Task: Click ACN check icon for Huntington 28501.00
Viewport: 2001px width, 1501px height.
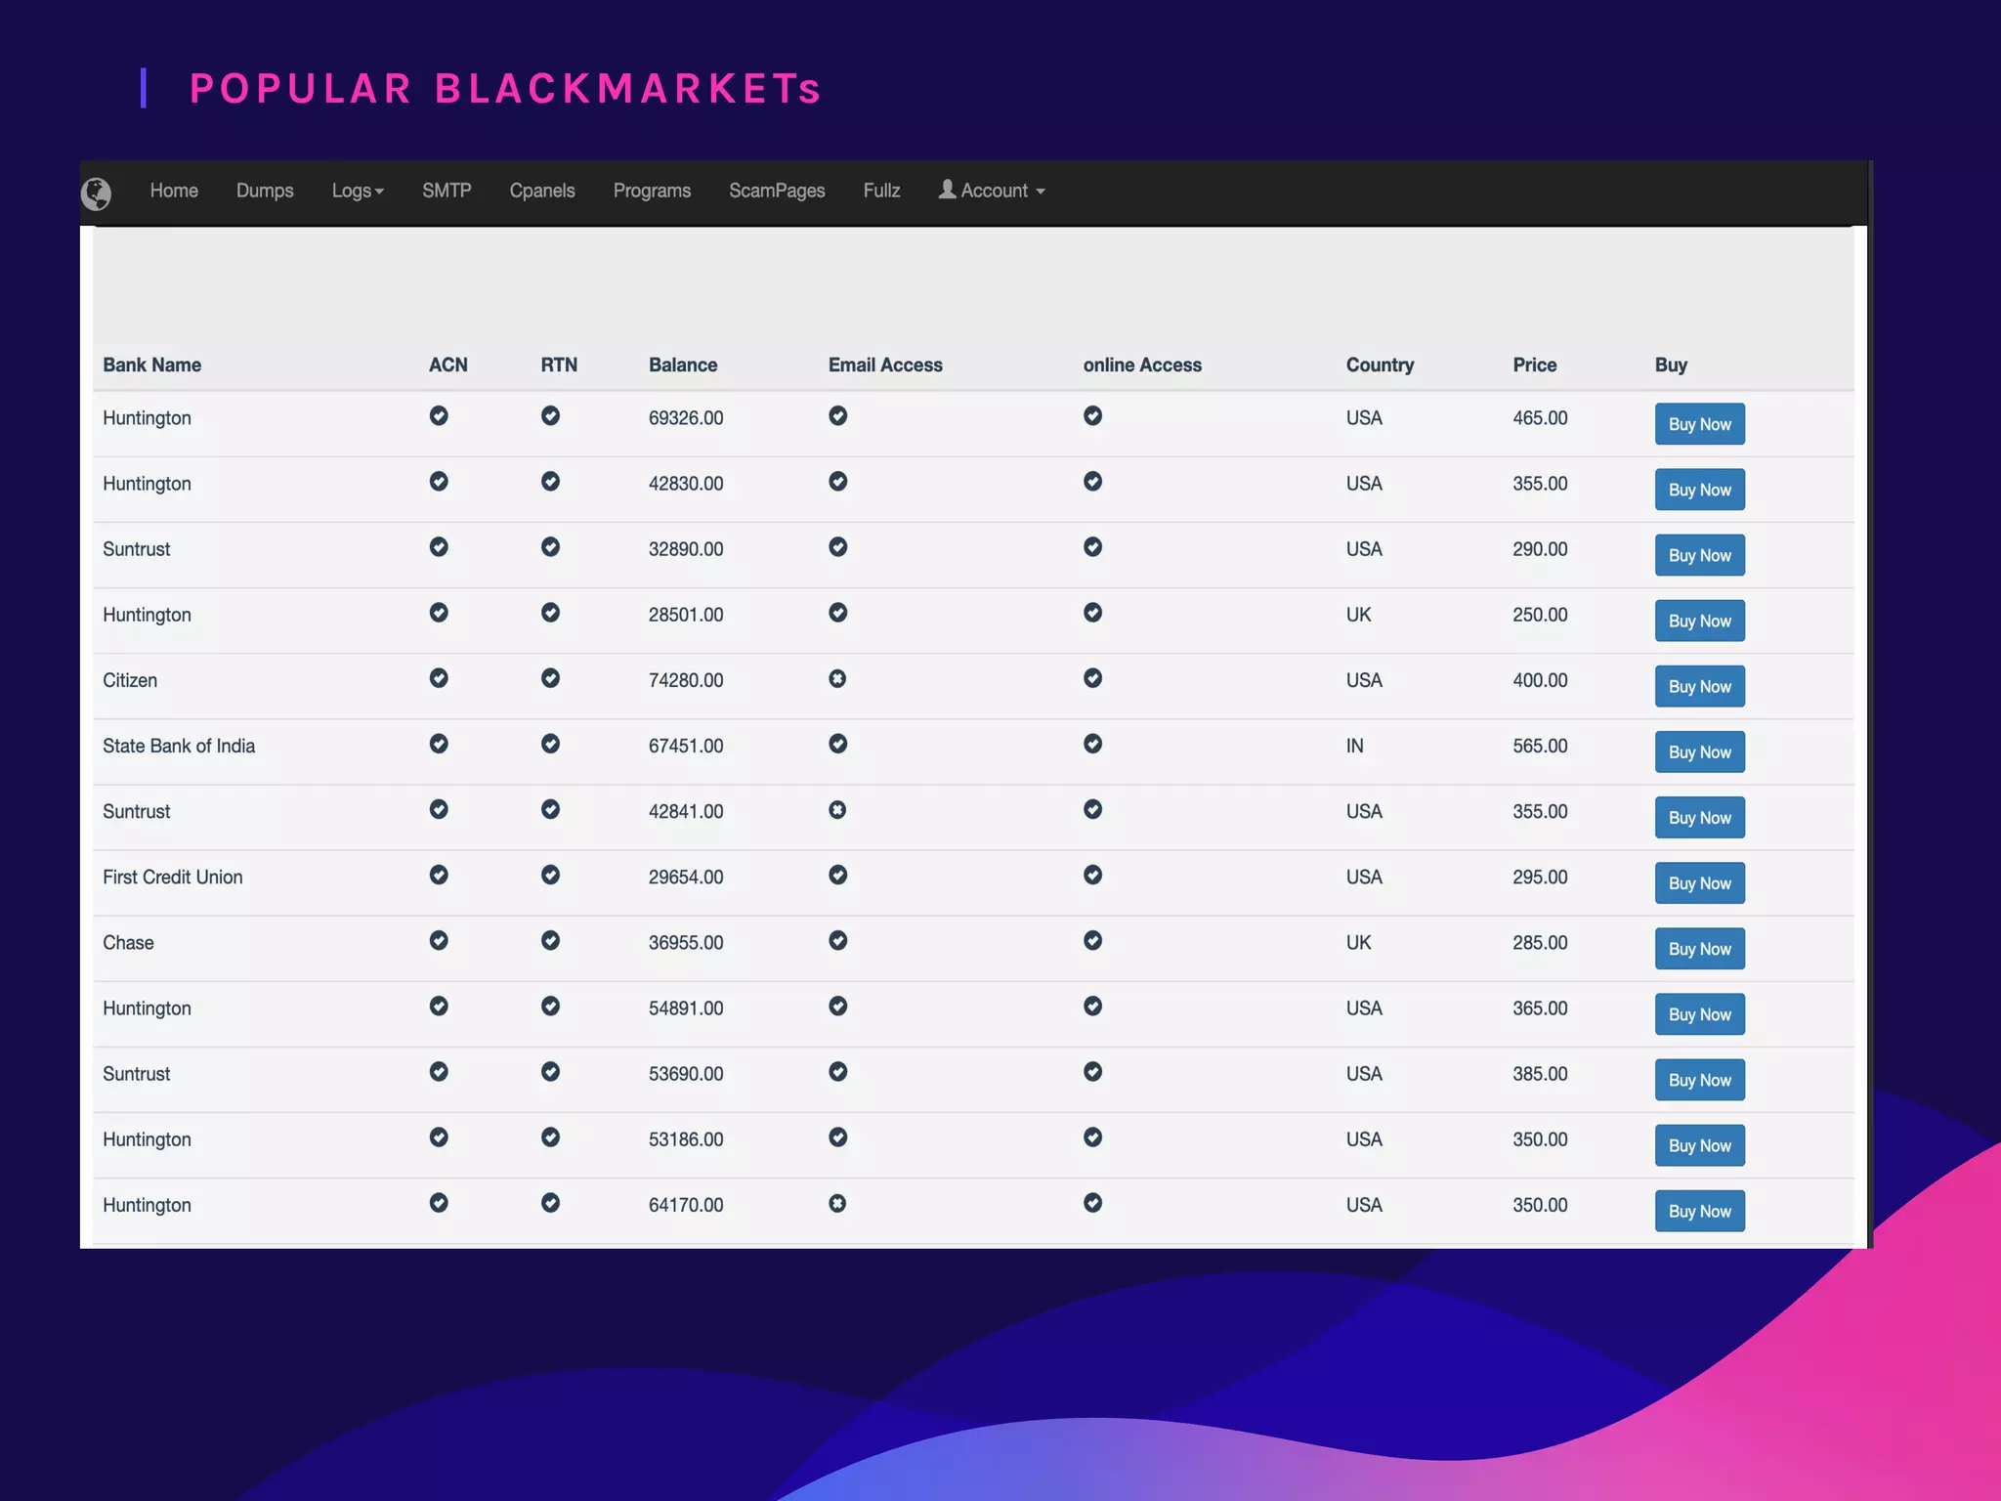Action: point(439,612)
